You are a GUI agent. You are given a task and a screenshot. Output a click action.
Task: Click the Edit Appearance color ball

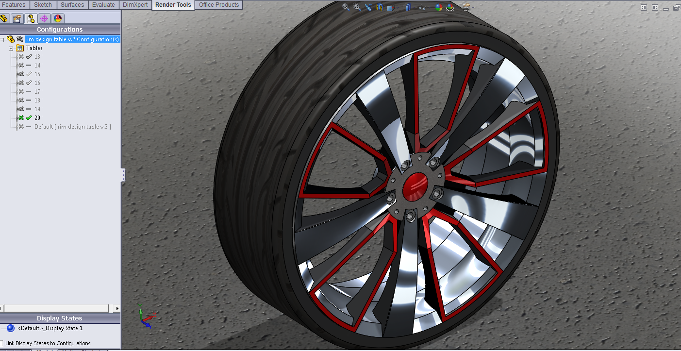[439, 7]
